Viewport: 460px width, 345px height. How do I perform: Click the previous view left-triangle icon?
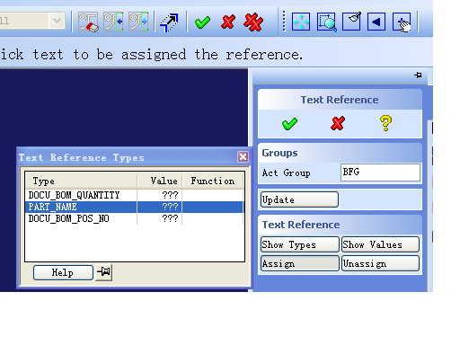(x=376, y=22)
